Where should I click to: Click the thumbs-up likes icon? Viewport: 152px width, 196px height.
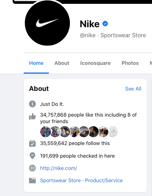(32, 116)
